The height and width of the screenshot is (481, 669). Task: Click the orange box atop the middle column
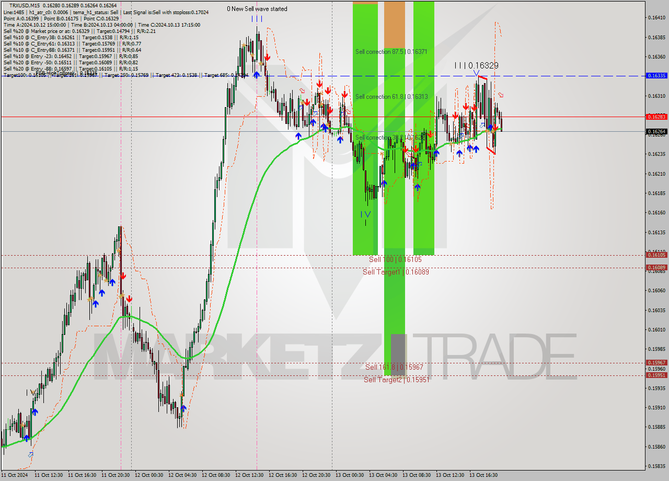click(x=395, y=25)
